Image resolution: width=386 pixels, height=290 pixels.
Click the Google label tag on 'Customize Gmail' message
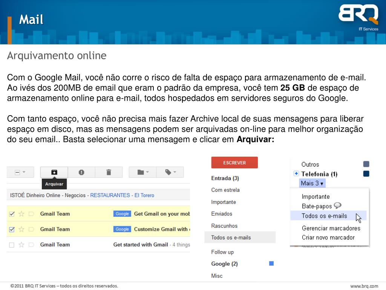click(x=122, y=229)
